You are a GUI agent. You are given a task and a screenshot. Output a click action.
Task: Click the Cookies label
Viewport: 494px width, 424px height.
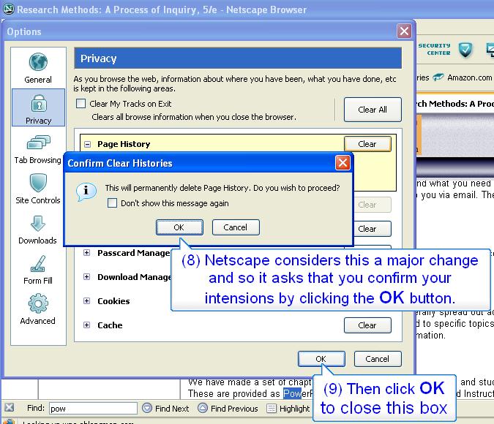(113, 301)
